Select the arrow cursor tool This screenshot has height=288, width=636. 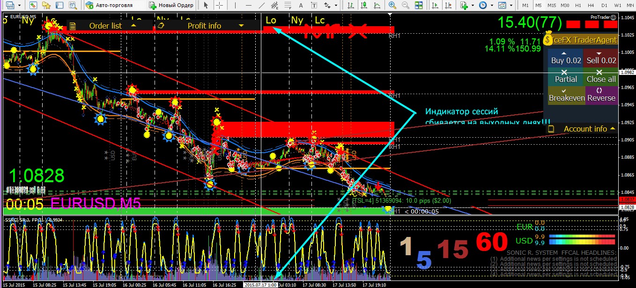(x=206, y=5)
